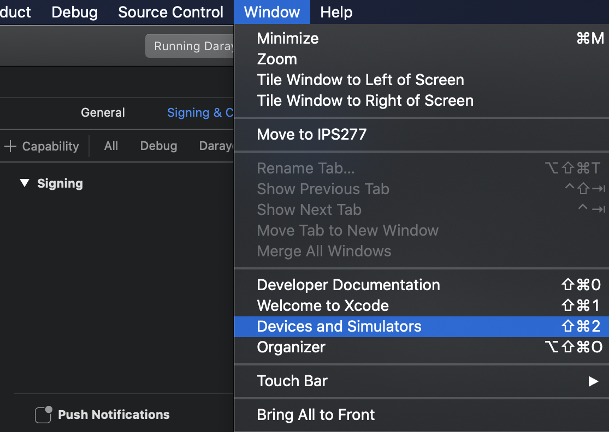
Task: Open Developer Documentation from the menu
Action: pos(348,285)
